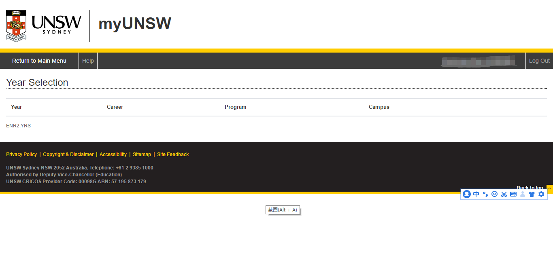Open the emoji smiley icon

point(494,194)
